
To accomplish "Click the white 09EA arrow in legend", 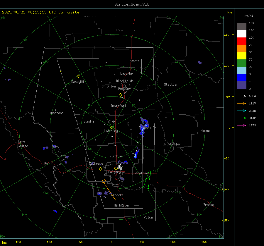I will pyautogui.click(x=242, y=96).
